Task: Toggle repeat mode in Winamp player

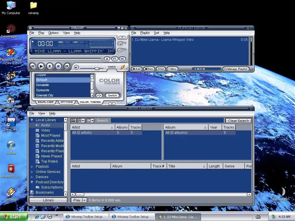Action: point(120,44)
